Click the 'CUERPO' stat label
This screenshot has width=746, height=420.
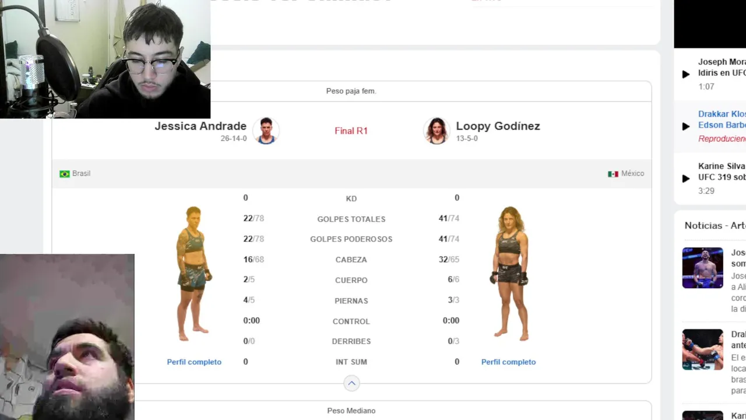tap(351, 280)
